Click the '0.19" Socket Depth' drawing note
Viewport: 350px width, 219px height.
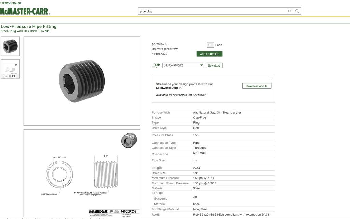[x=49, y=194]
